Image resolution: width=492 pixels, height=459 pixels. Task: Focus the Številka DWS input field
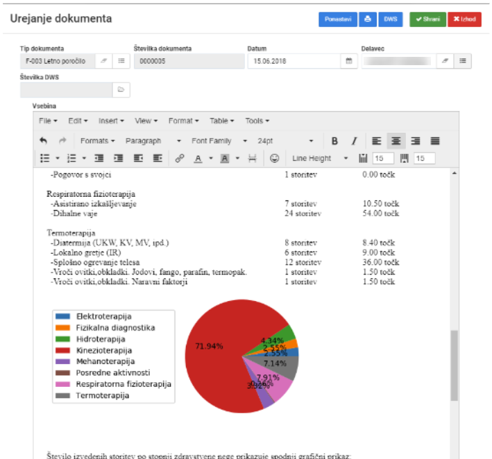point(66,89)
